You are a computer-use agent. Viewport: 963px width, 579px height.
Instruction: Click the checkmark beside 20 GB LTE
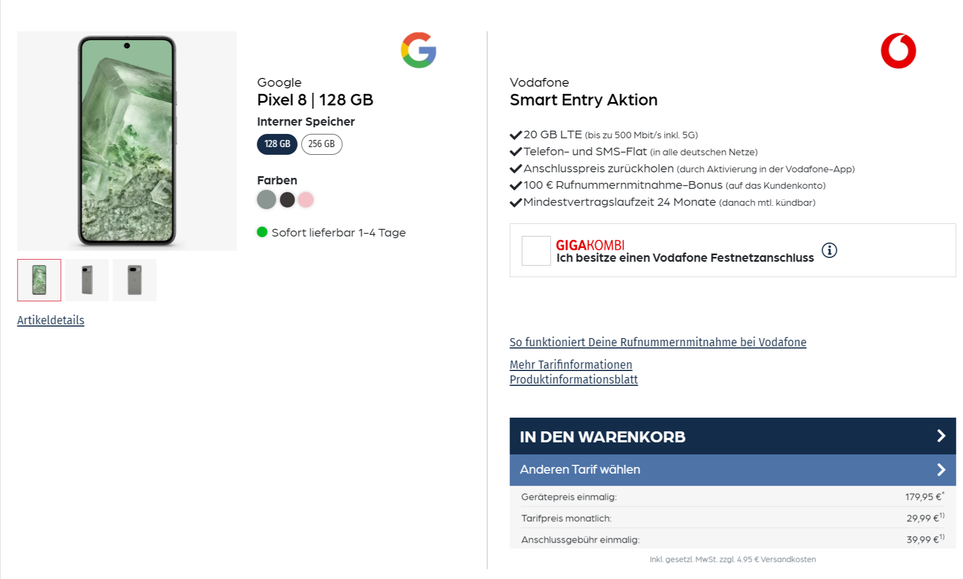pos(515,134)
